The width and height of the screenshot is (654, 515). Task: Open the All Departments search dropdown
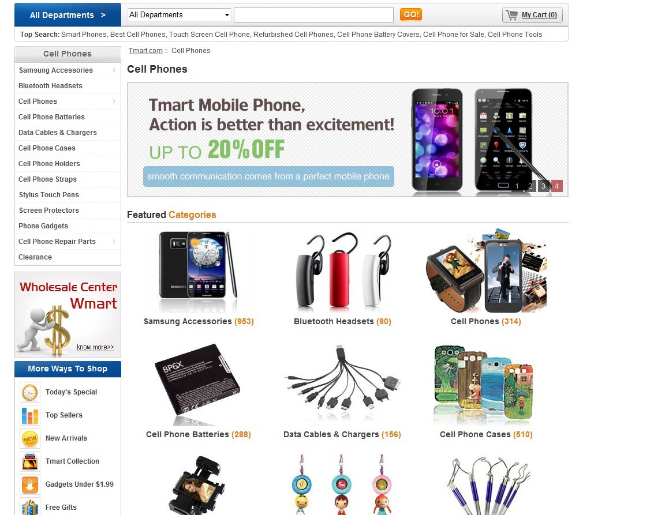click(180, 15)
